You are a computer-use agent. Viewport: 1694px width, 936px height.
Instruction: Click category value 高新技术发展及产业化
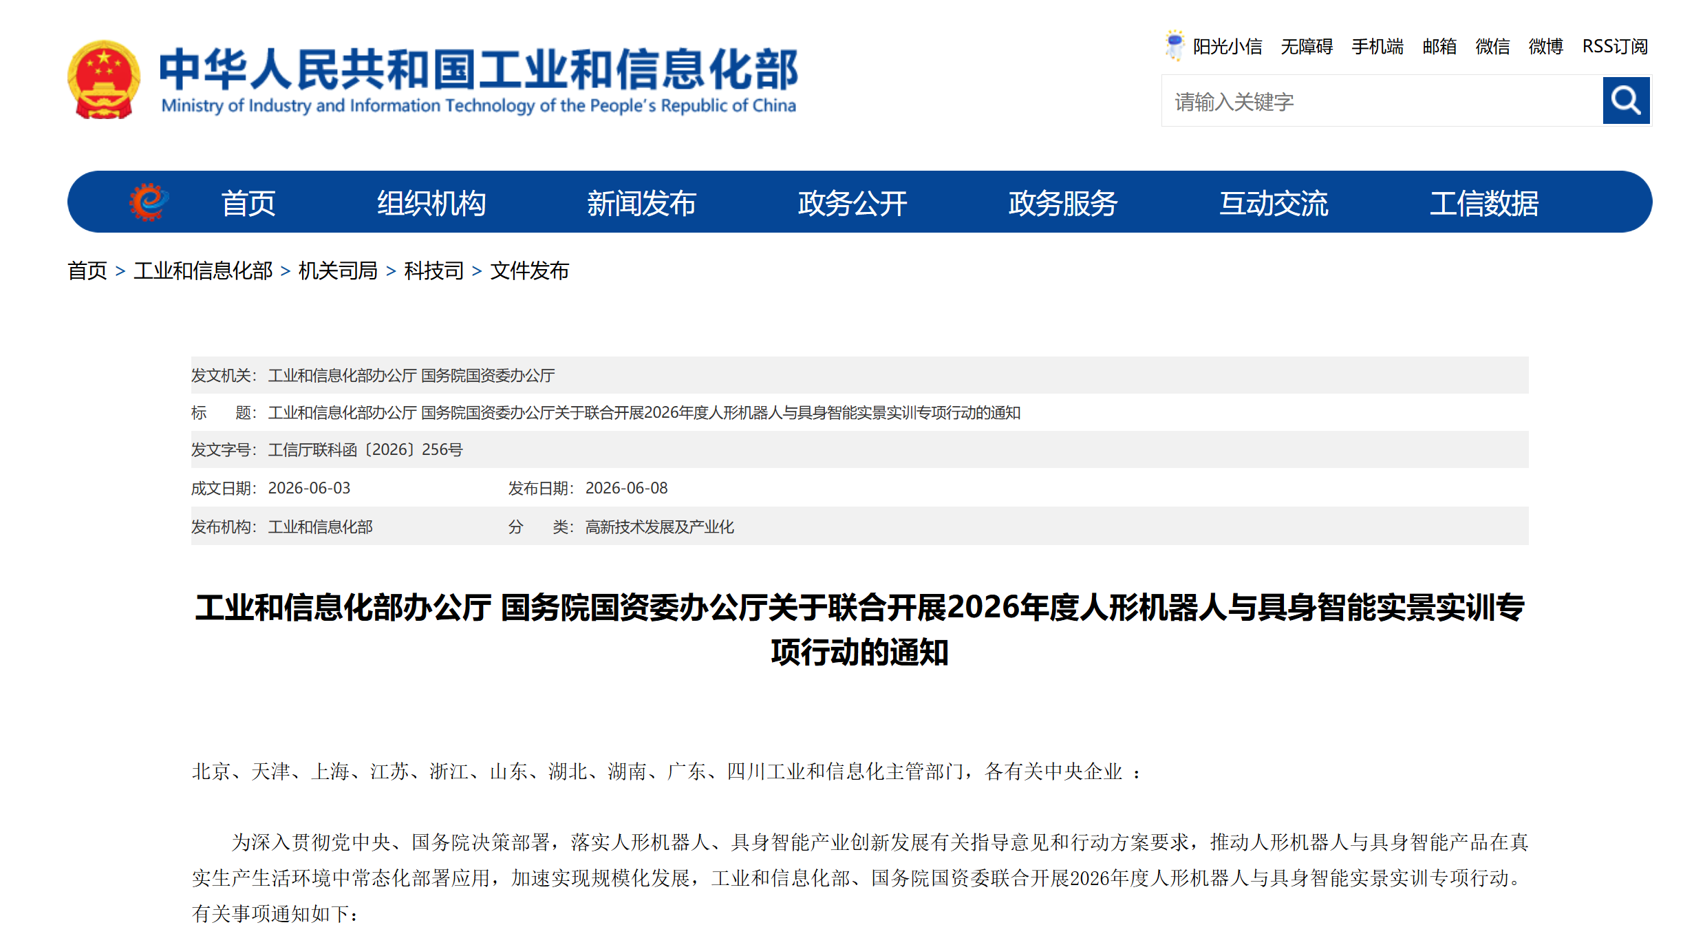659,526
